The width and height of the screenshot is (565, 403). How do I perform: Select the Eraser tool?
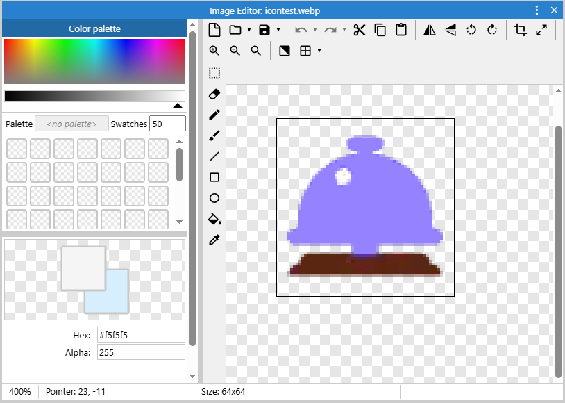[214, 94]
